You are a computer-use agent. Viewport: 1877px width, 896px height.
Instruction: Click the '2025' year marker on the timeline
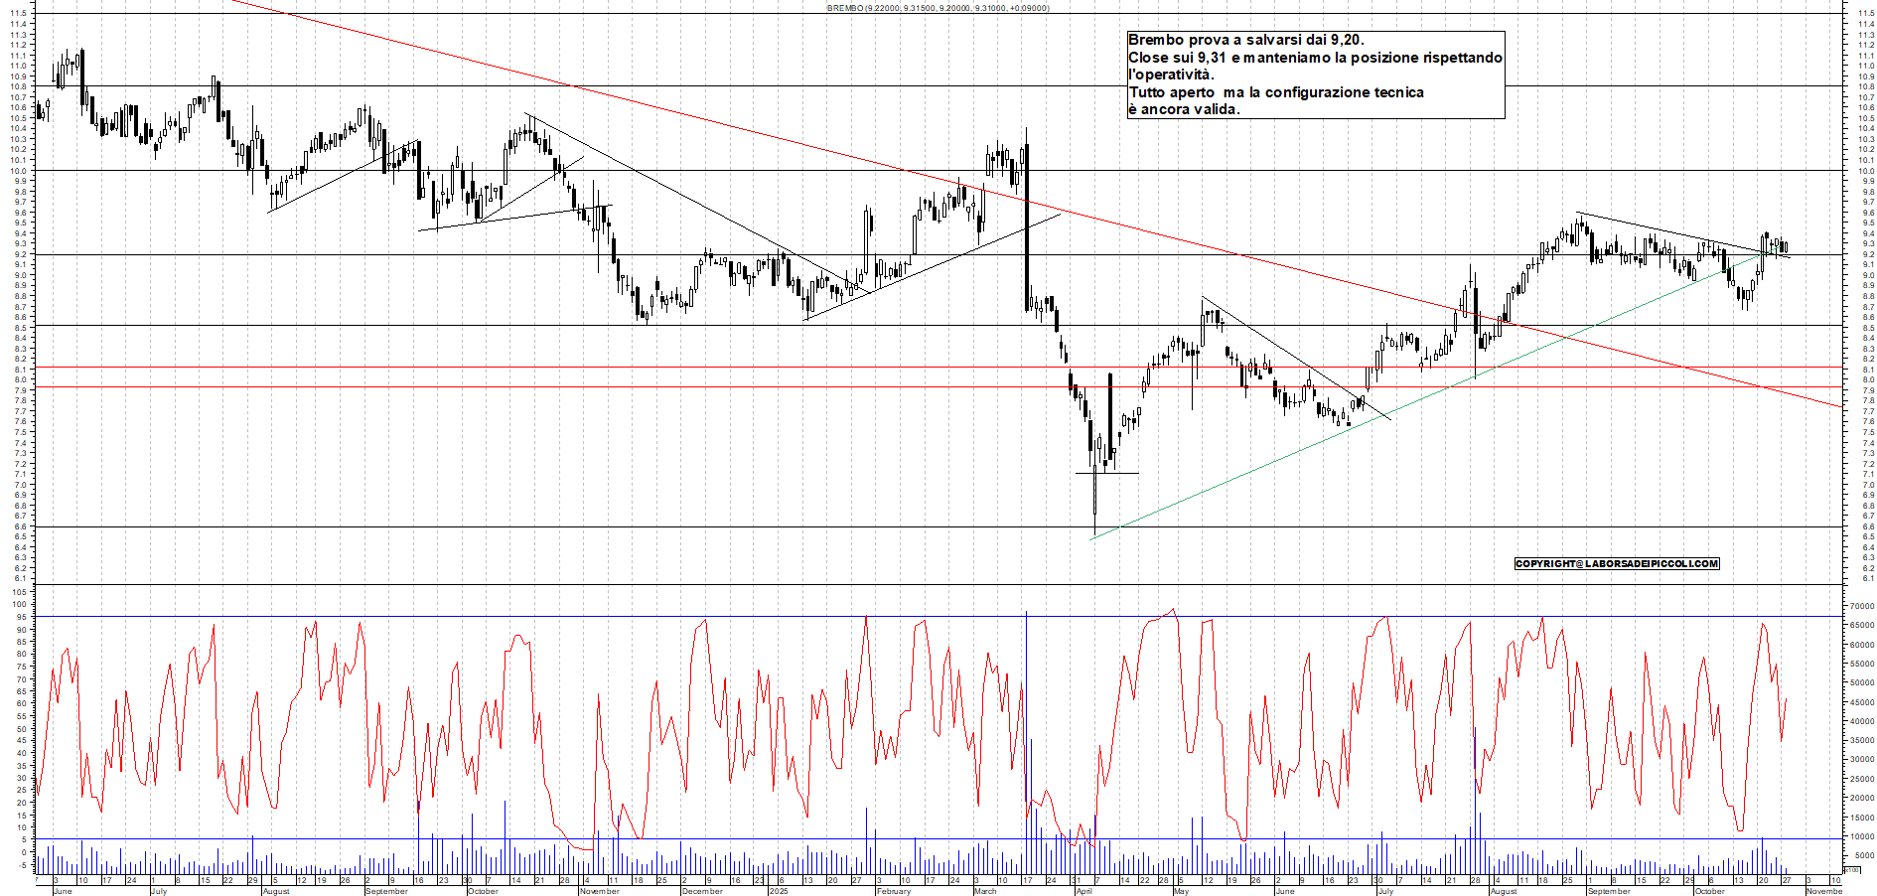click(778, 891)
